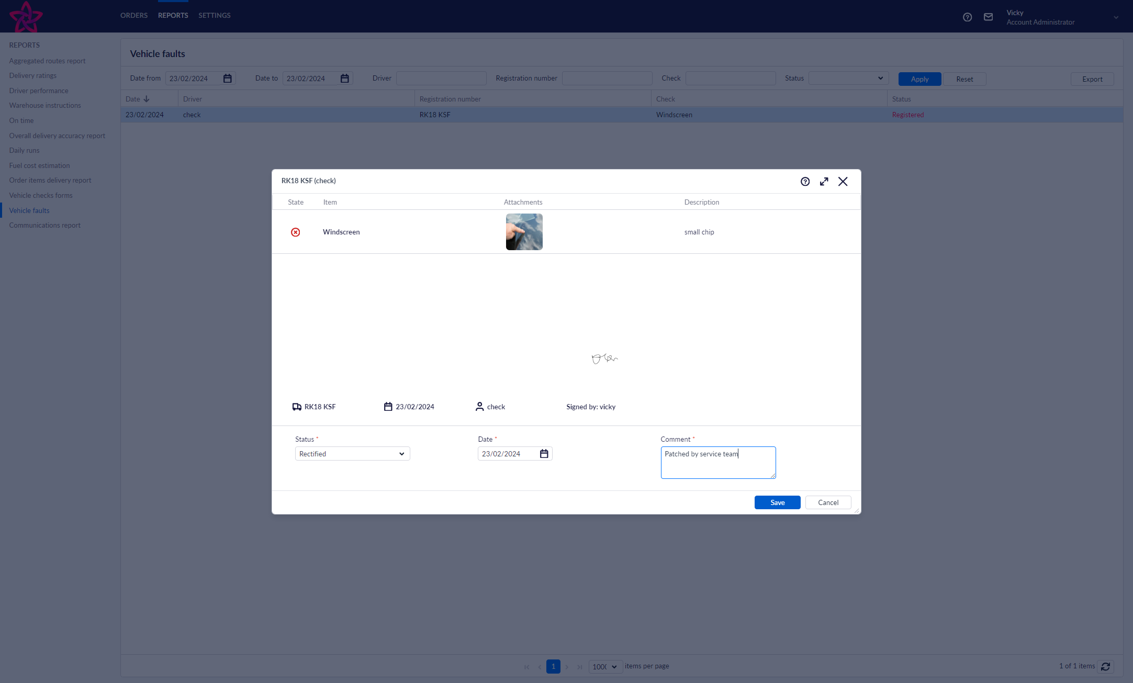Open help icon in top navigation bar
The image size is (1133, 683).
967,17
